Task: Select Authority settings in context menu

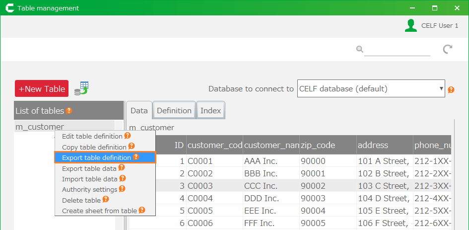Action: [89, 189]
